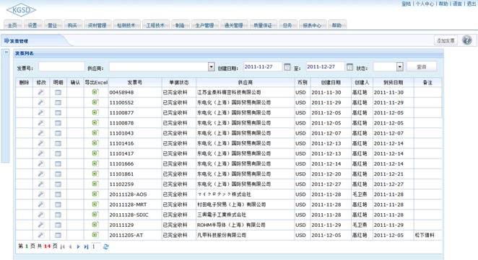Click the 退出 logout link
Viewport: 478px width, 260px height.
click(471, 4)
